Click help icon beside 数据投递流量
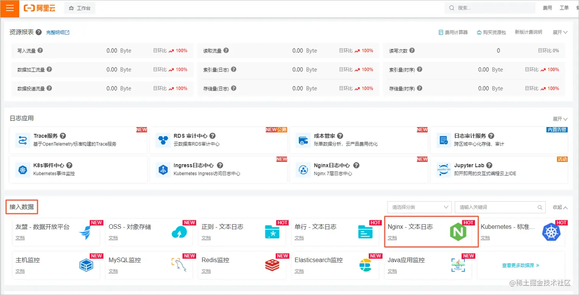579x295 pixels. (49, 88)
